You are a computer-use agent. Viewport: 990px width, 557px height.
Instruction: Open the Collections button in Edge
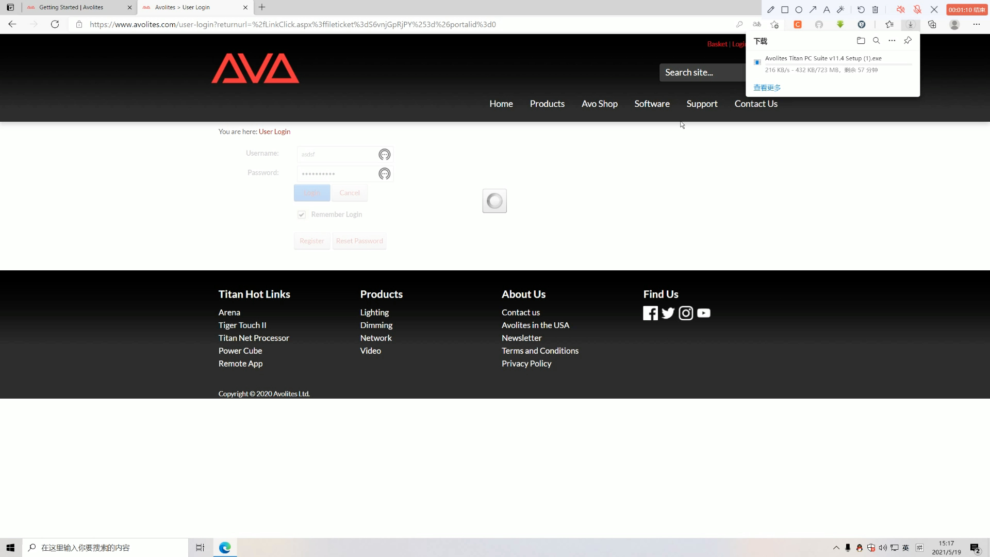click(x=932, y=24)
